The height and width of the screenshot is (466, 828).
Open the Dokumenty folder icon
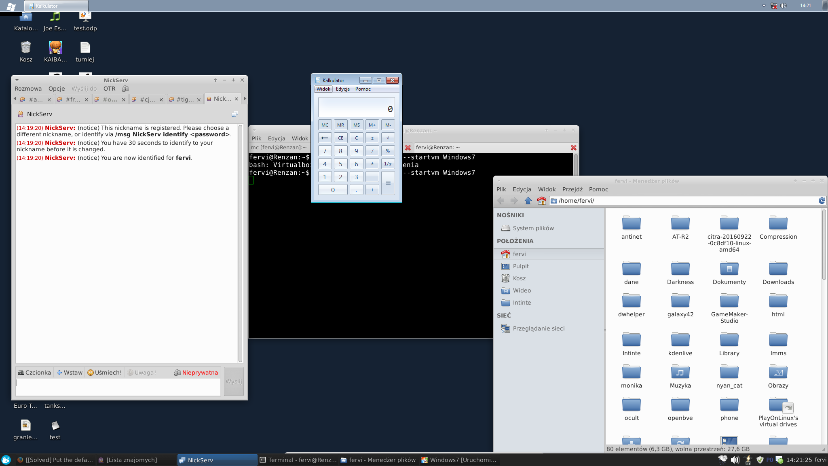pos(729,268)
